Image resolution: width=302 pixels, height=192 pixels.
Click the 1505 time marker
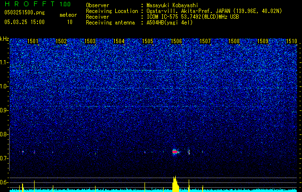pos(148,41)
